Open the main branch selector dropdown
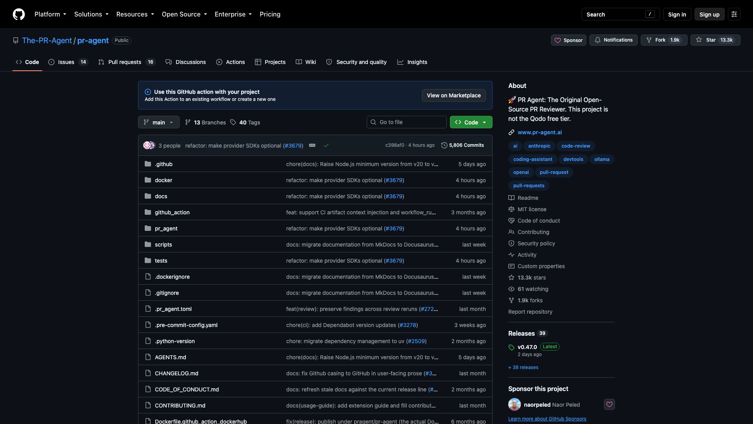 pyautogui.click(x=159, y=122)
